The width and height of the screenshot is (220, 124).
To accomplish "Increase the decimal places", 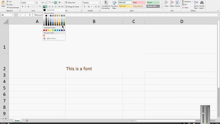I will coord(96,7).
